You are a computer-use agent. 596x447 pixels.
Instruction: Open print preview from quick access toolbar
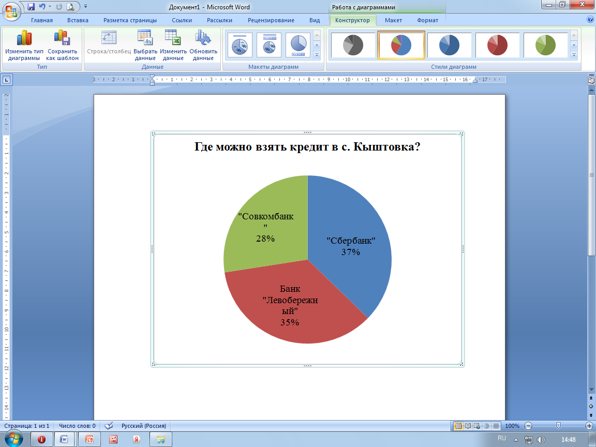(71, 7)
